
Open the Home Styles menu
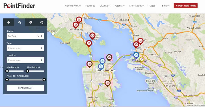73,6
